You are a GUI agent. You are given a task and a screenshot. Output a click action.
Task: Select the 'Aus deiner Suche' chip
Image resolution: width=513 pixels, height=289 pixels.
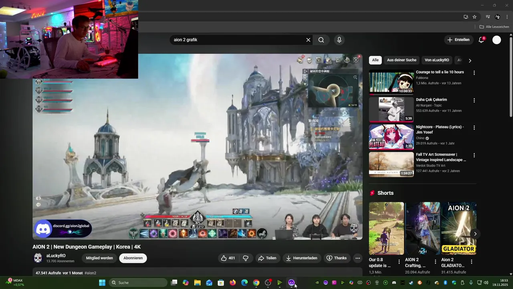click(x=402, y=60)
